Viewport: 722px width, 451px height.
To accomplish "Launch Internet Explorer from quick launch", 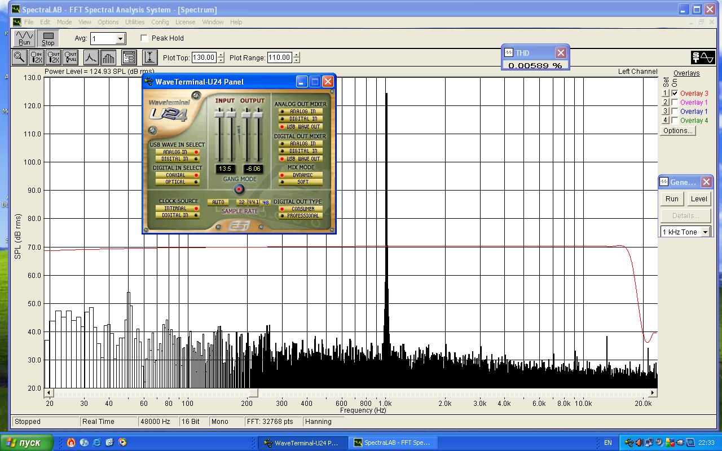I will [97, 443].
